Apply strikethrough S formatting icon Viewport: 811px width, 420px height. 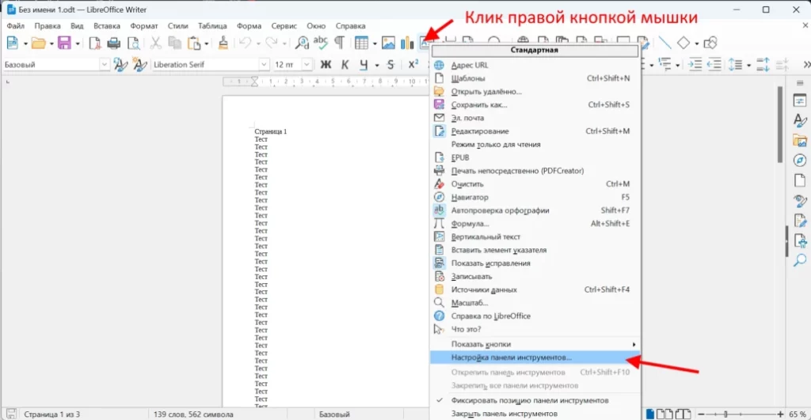tap(391, 65)
